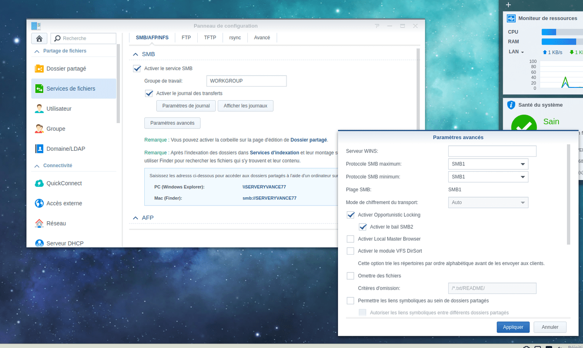Switch to the FTP tab
Screen dimensions: 583x348
(x=186, y=37)
